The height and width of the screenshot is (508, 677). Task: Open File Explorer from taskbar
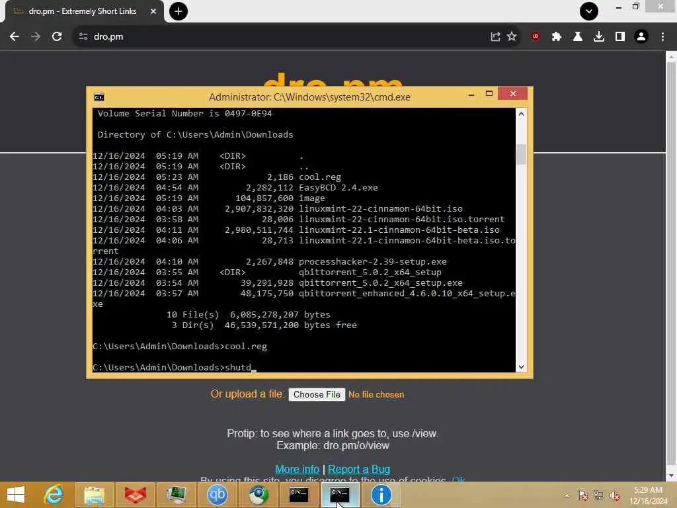tap(94, 495)
